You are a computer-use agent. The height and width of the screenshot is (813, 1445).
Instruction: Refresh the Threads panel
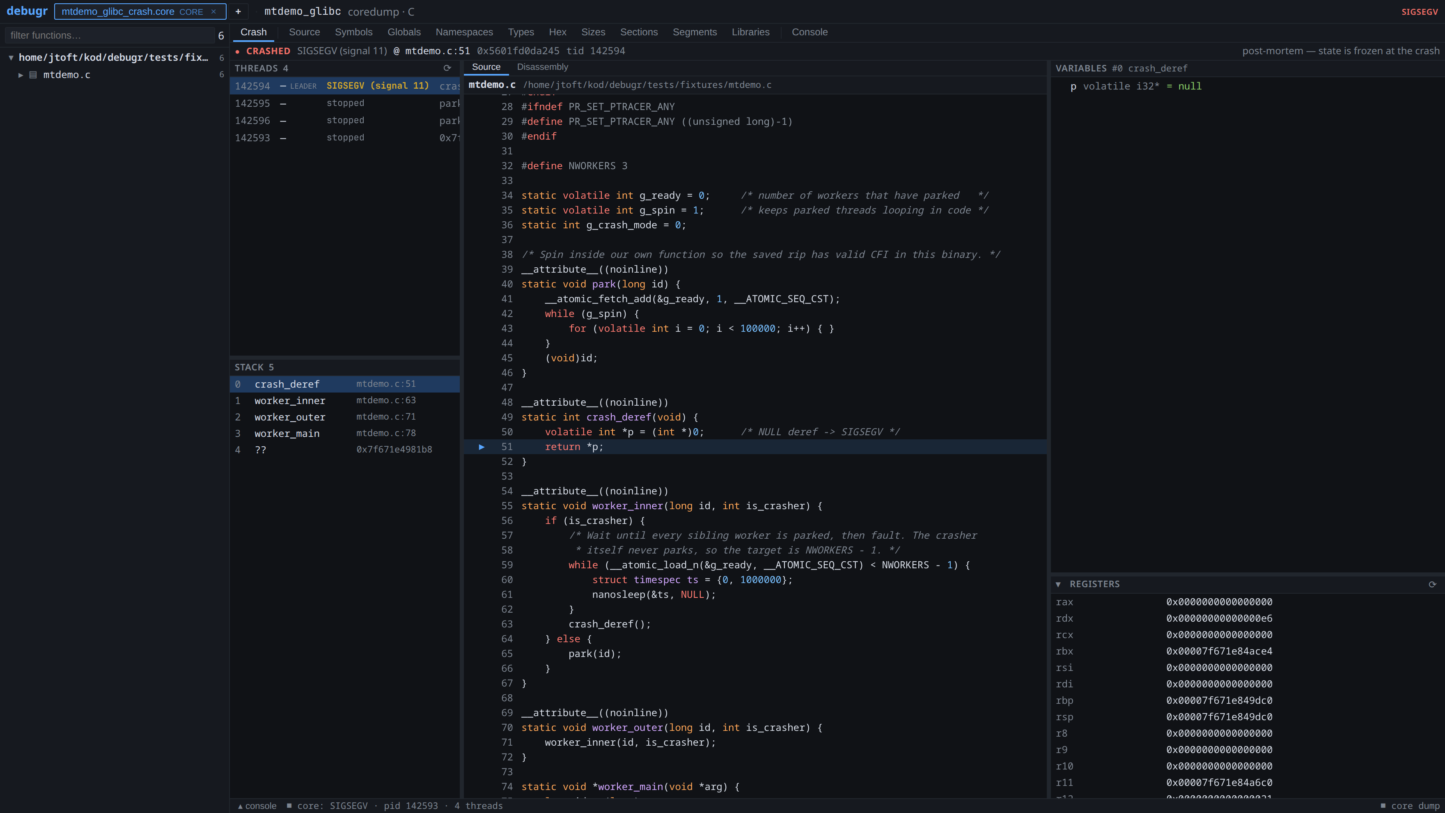click(447, 68)
